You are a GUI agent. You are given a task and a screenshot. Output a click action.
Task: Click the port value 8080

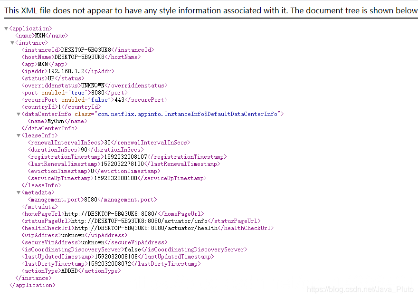98,93
